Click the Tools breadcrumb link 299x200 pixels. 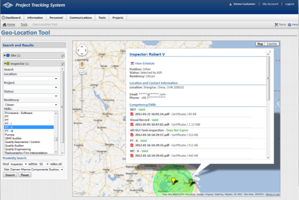pos(24,24)
